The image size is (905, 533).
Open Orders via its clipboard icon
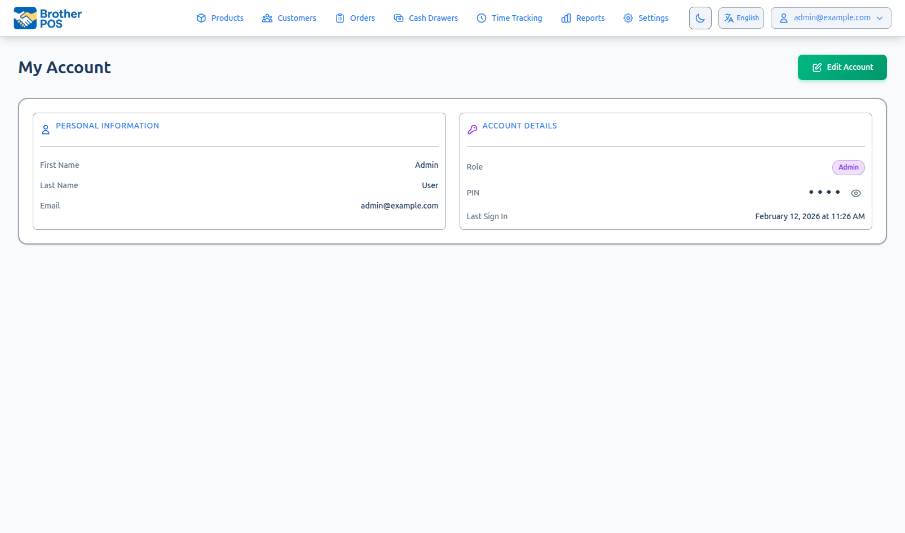[x=339, y=17]
